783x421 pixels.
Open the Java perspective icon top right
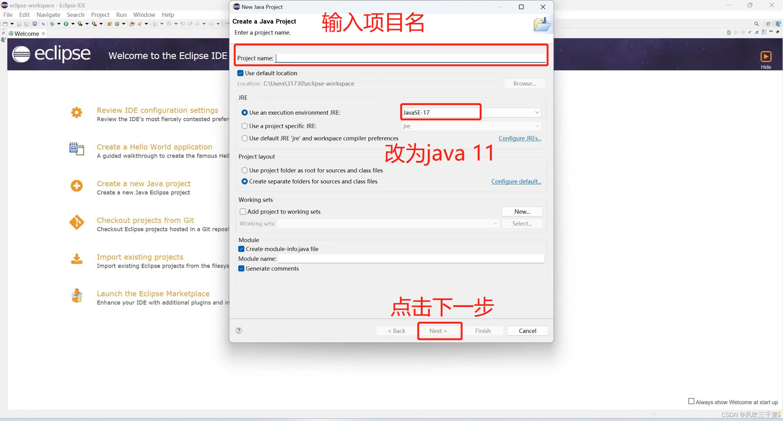tap(778, 24)
